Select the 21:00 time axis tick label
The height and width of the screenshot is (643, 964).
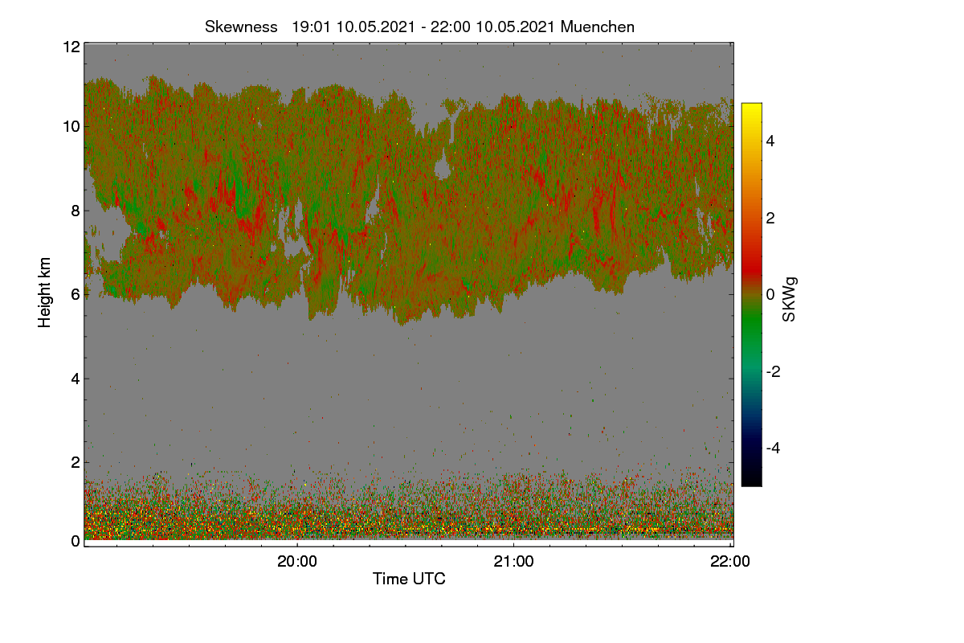tap(513, 562)
